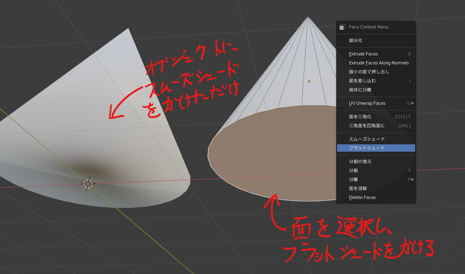Choose 面を溶解 menu item

coord(376,188)
